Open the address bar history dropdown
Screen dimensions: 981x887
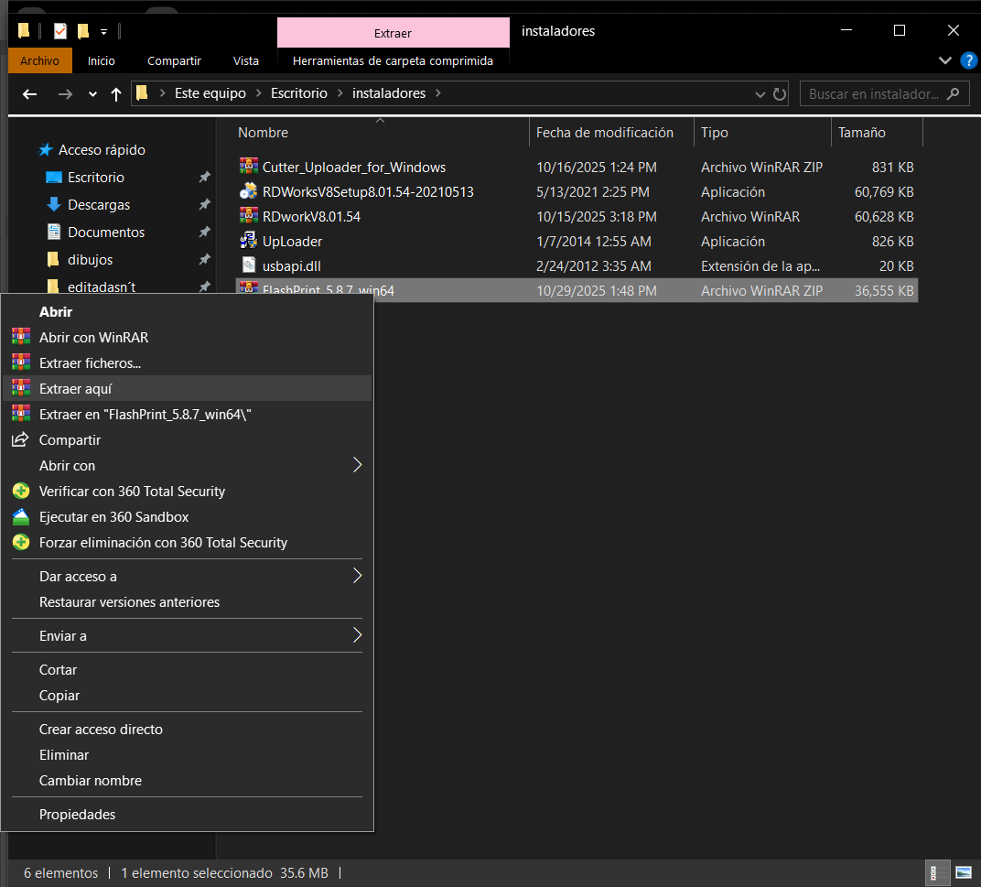tap(760, 94)
